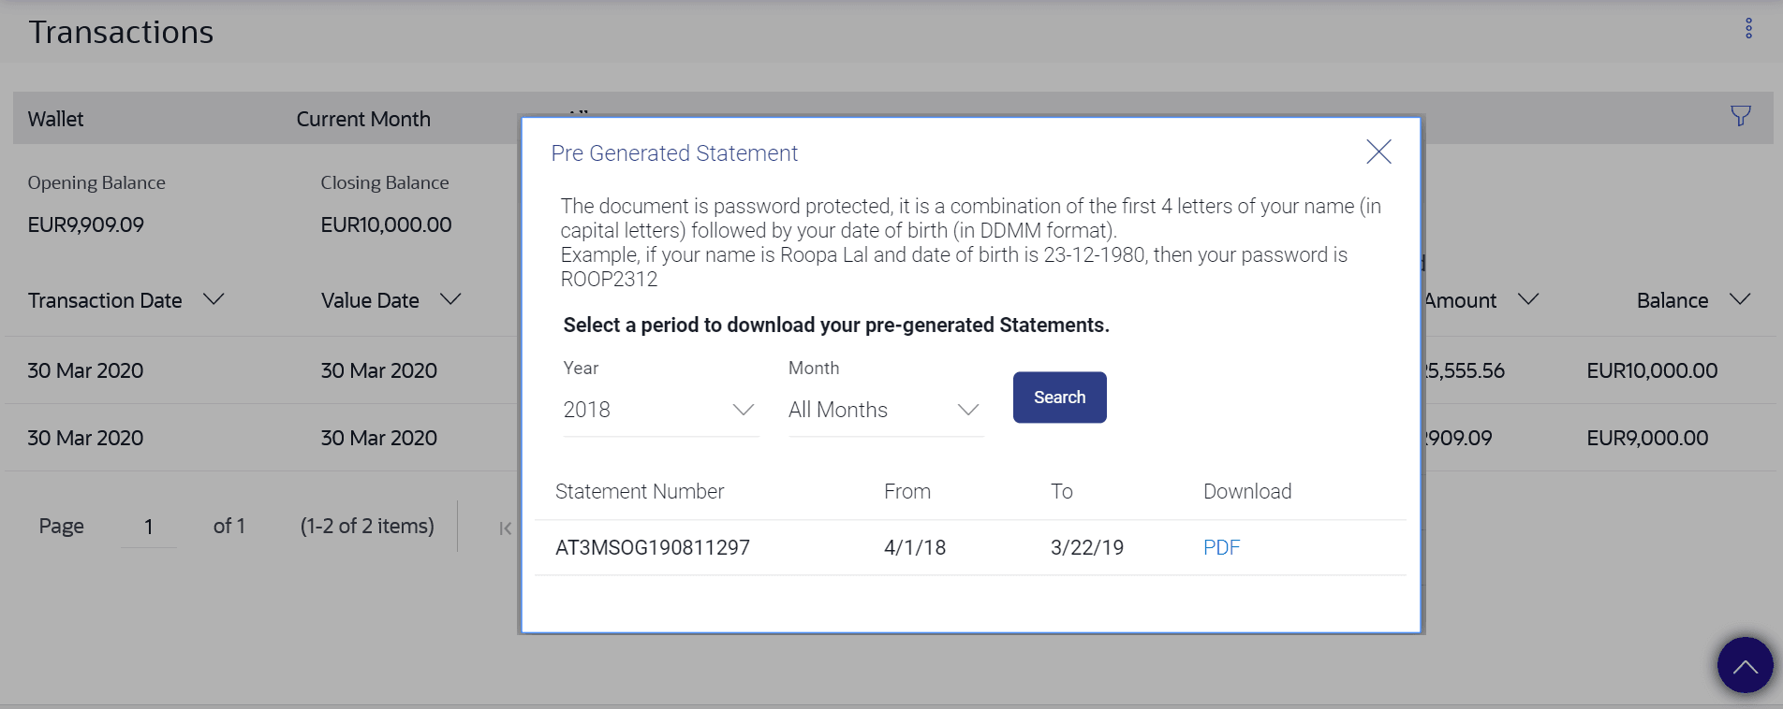Expand the Year 2018 dropdown
This screenshot has width=1783, height=709.
pyautogui.click(x=743, y=410)
